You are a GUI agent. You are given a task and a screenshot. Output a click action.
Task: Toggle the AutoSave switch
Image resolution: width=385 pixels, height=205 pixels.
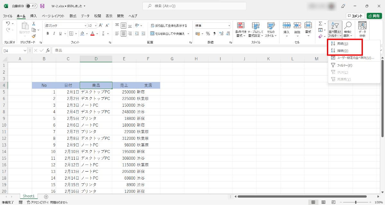coord(31,6)
